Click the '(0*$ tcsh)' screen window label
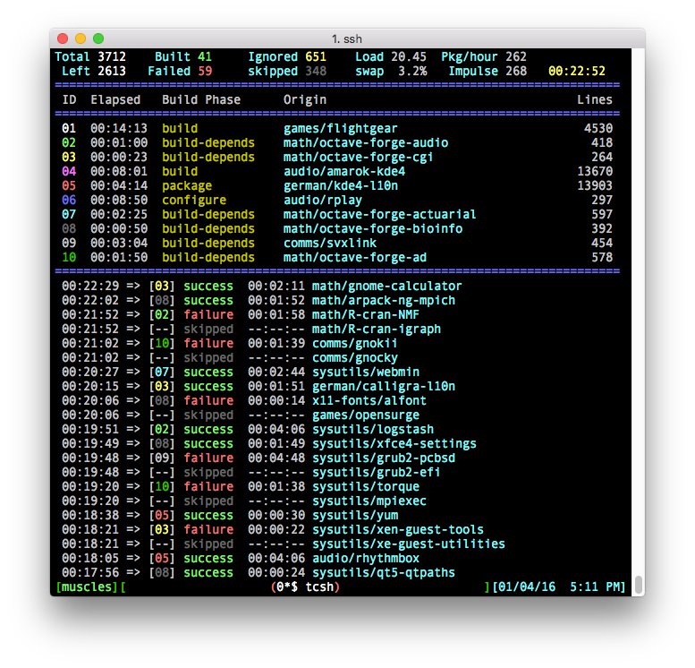Image resolution: width=695 pixels, height=668 pixels. click(x=305, y=587)
